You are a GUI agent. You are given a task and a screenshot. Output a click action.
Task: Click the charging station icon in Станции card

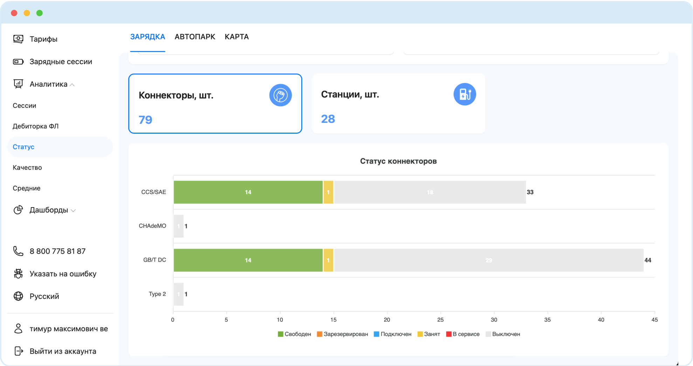465,94
